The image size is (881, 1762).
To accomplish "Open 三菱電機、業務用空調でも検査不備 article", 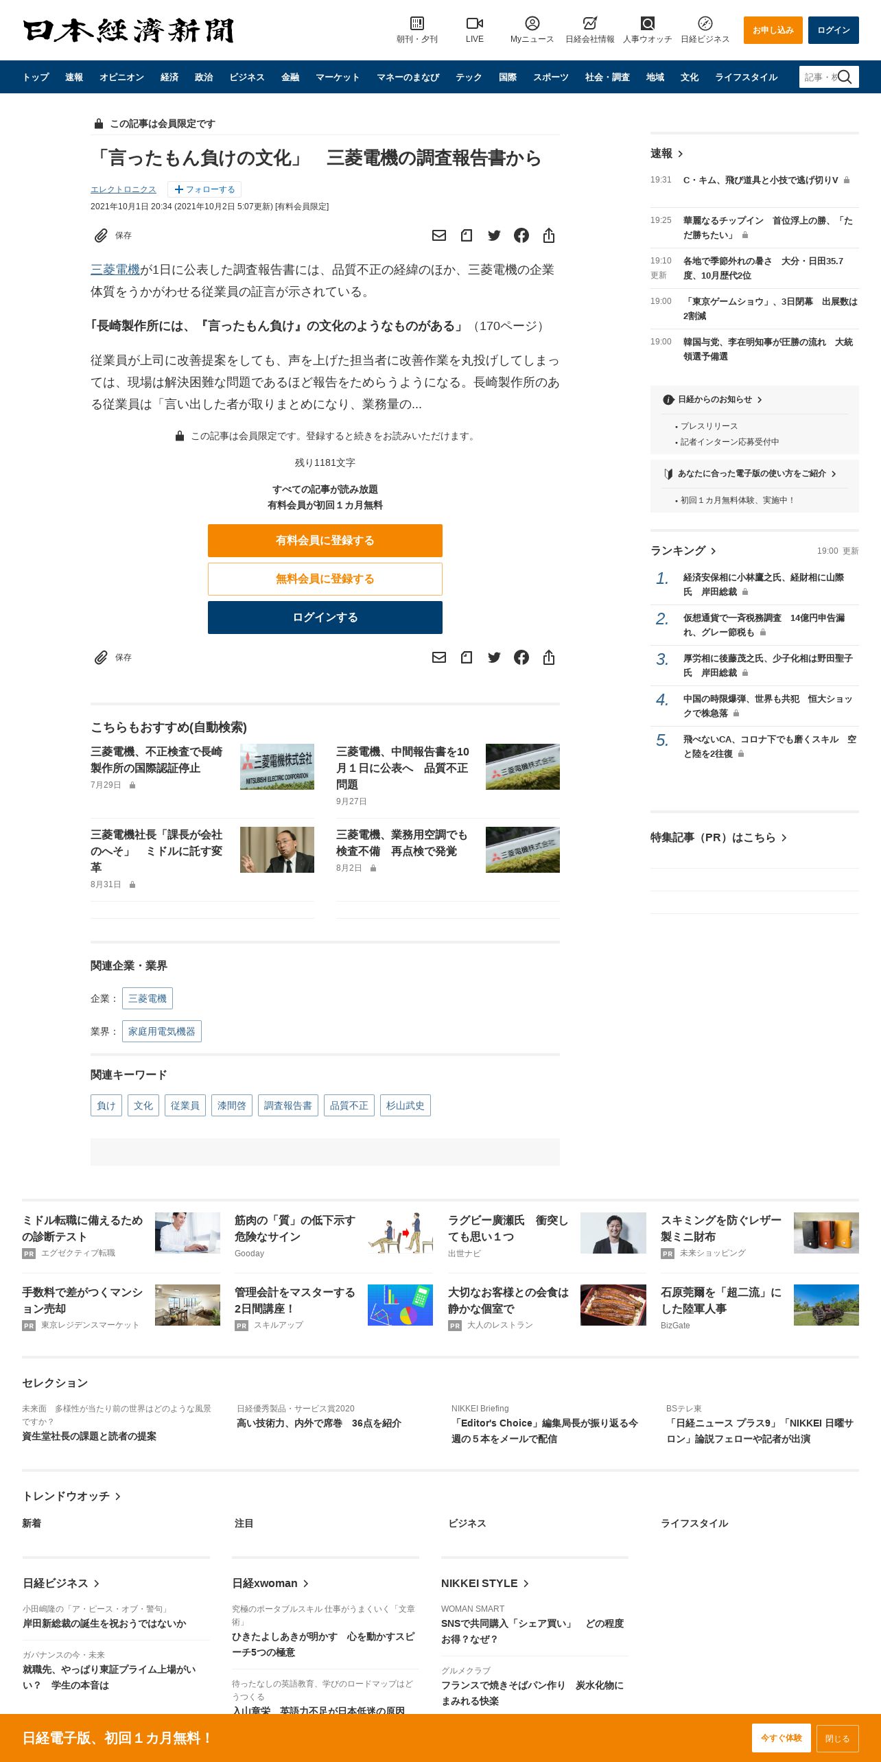I will (x=402, y=843).
